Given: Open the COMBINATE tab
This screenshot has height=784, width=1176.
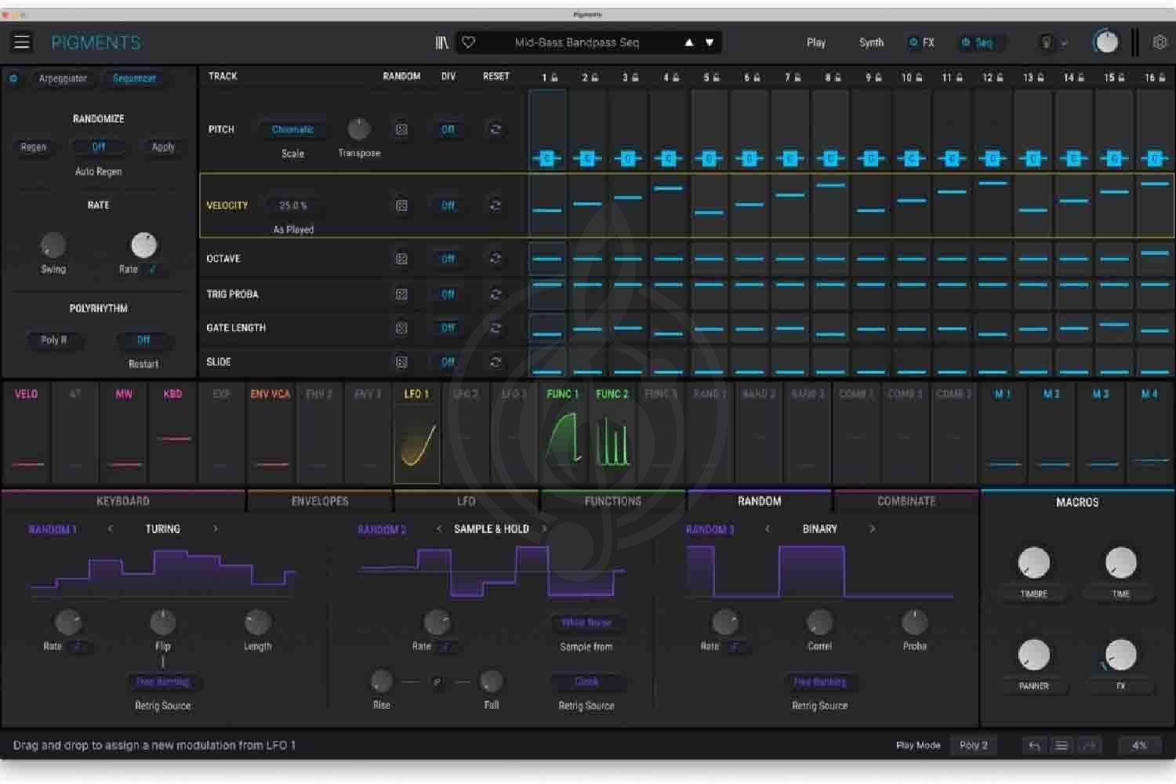Looking at the screenshot, I should (906, 501).
